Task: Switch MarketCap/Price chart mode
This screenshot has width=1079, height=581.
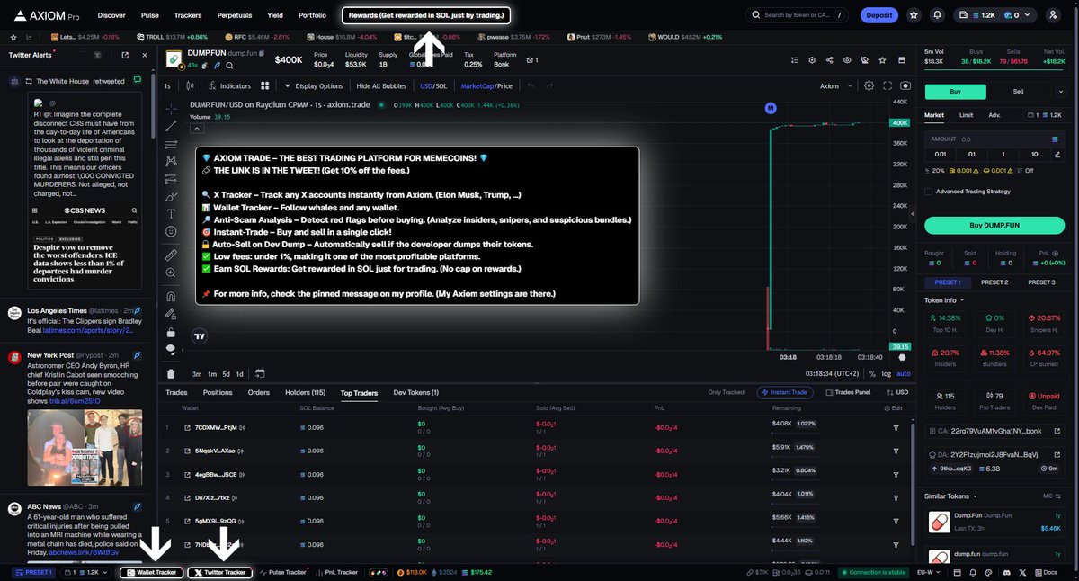Action: tap(486, 86)
